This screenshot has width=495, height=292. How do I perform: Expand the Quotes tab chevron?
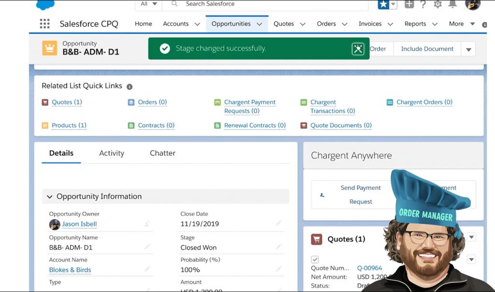click(303, 24)
